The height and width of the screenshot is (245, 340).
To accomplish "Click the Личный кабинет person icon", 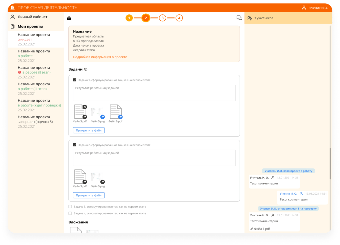I will click(x=12, y=17).
